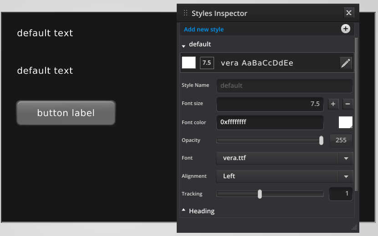Viewport: 378px width, 236px height.
Task: Click the Opacity value 255 field
Action: (x=341, y=140)
